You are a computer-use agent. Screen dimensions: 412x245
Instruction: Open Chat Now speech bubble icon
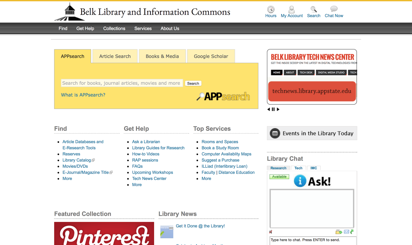click(x=334, y=9)
